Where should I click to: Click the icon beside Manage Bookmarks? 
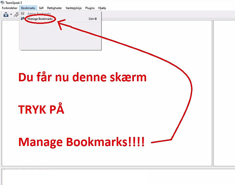(x=23, y=19)
